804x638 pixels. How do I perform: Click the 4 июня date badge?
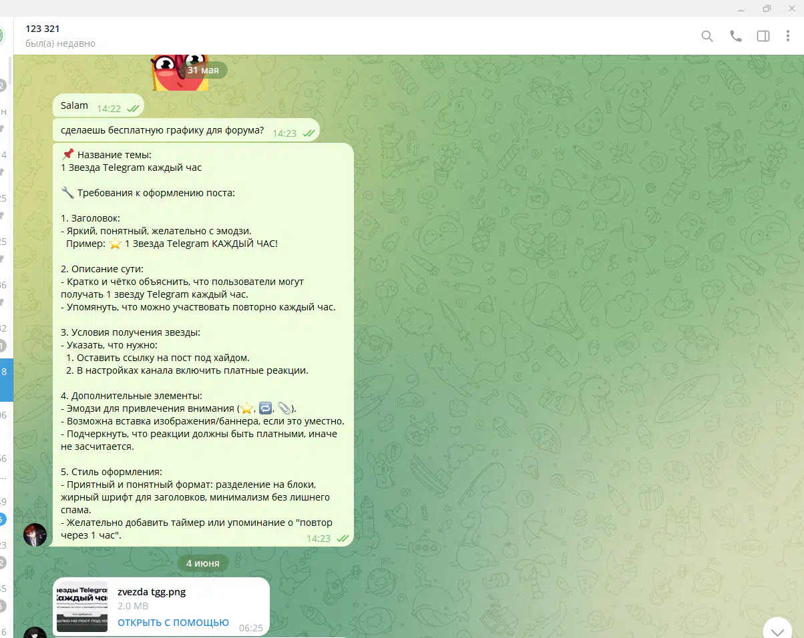[202, 563]
